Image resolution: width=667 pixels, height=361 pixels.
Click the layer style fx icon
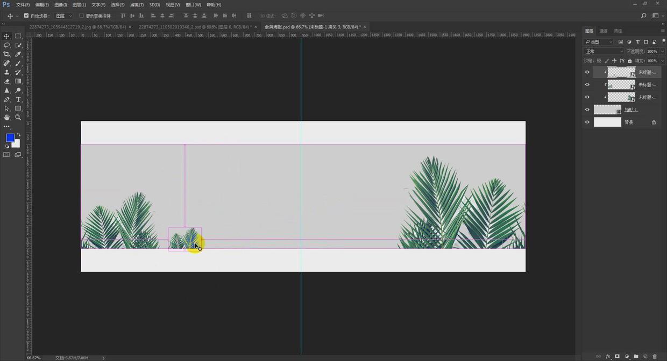608,356
